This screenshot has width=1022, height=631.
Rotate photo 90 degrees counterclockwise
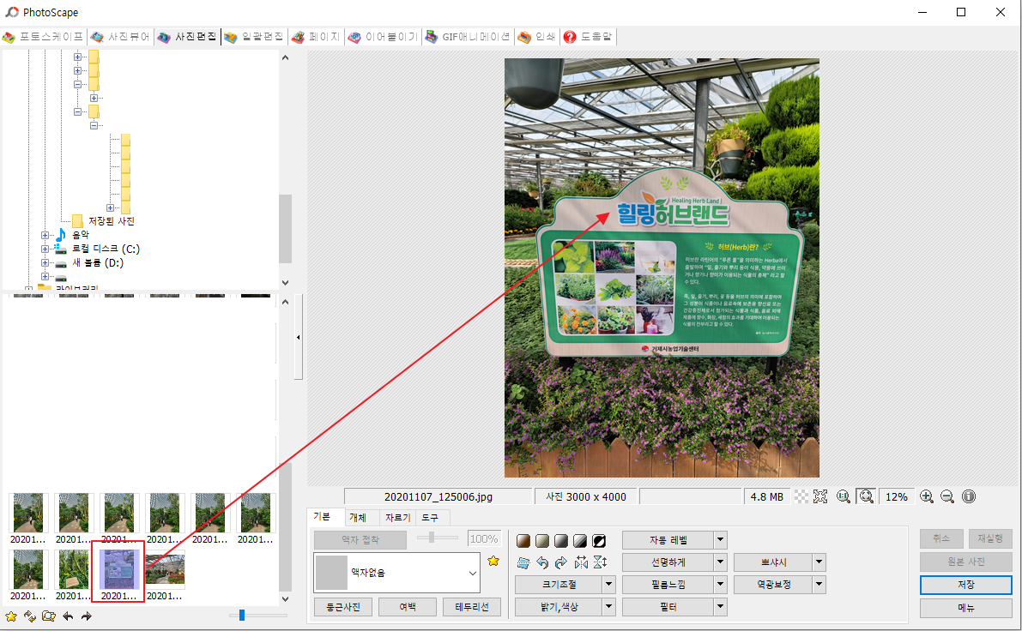pyautogui.click(x=542, y=562)
